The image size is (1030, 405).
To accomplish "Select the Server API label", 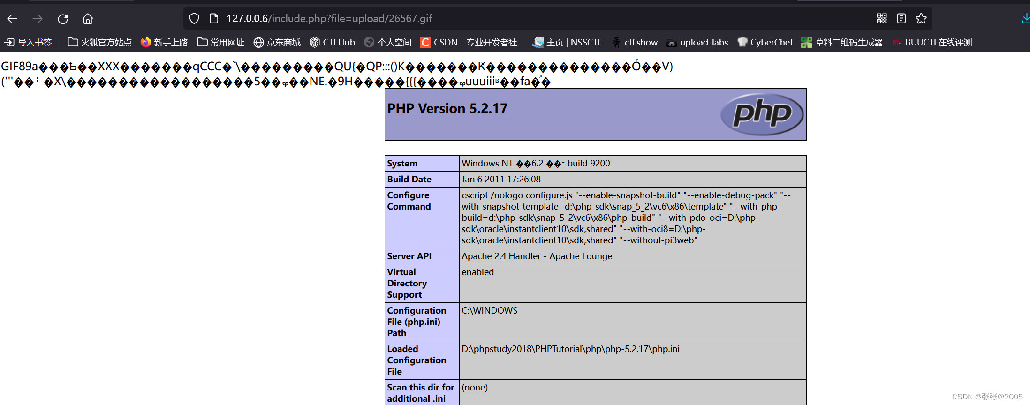I will tap(409, 256).
